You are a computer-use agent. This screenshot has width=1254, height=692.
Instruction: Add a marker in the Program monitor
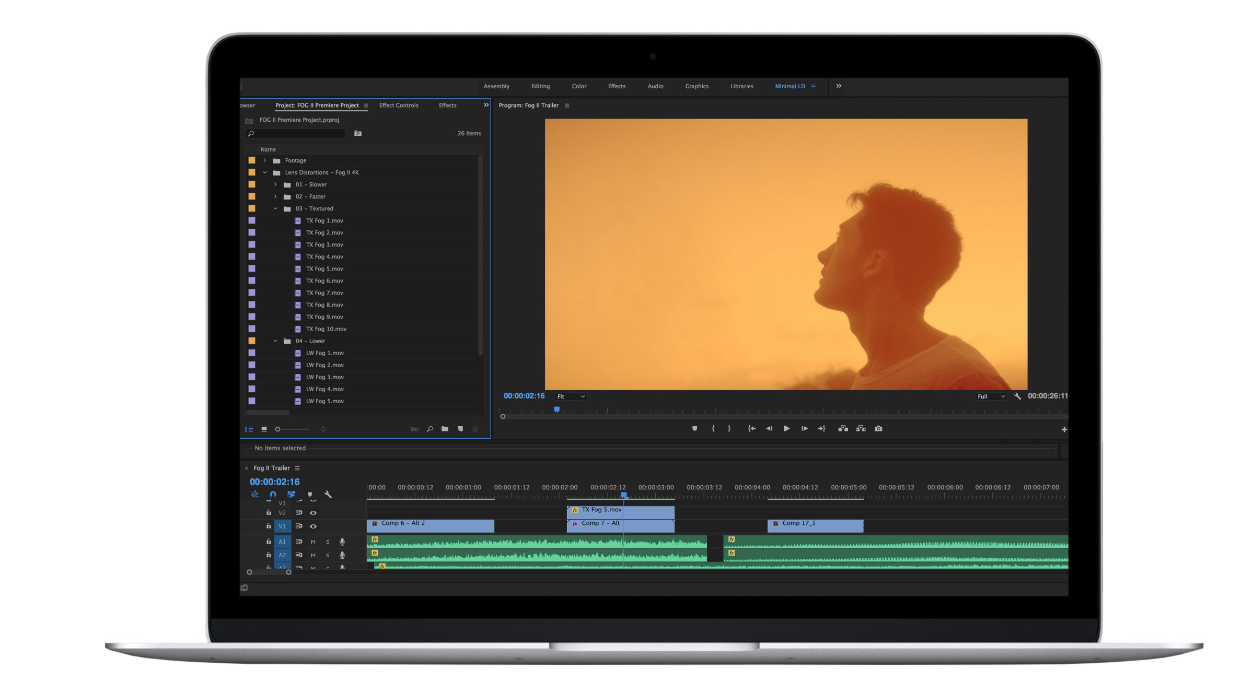tap(694, 429)
